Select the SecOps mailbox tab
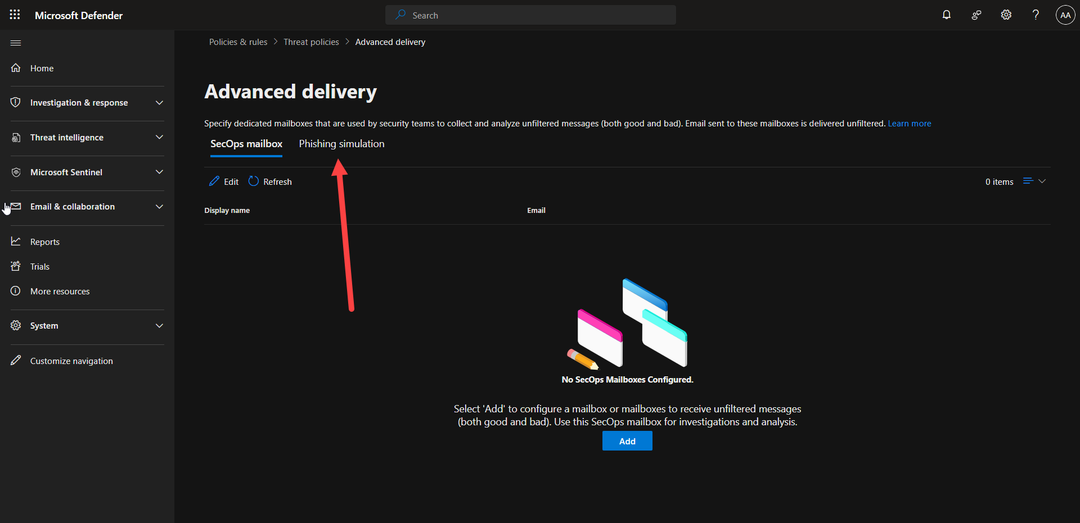1080x523 pixels. click(246, 144)
